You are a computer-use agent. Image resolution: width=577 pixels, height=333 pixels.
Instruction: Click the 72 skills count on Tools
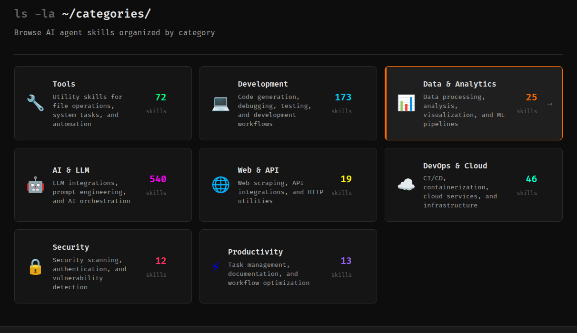160,98
